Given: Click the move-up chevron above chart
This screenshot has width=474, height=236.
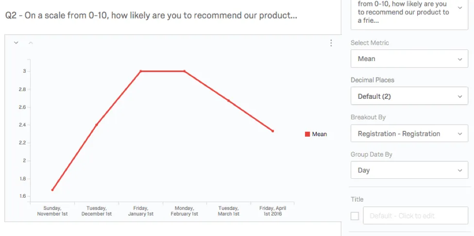Looking at the screenshot, I should coord(31,43).
